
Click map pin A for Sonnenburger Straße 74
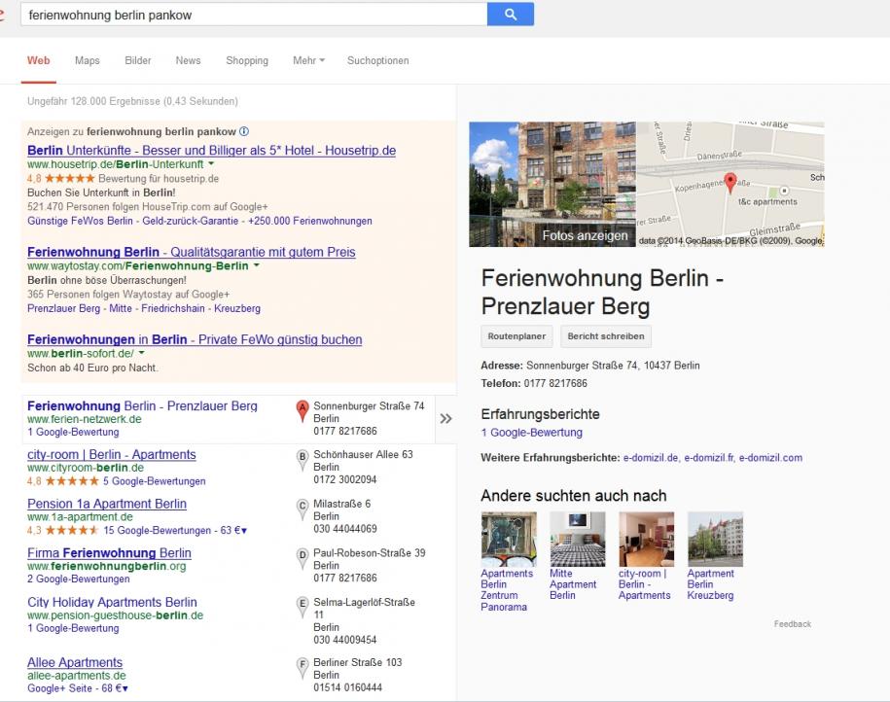click(x=303, y=411)
